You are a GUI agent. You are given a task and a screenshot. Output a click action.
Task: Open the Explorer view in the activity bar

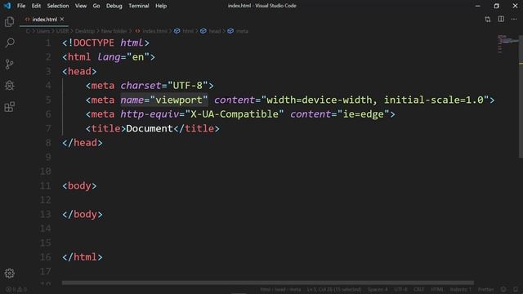(x=9, y=22)
